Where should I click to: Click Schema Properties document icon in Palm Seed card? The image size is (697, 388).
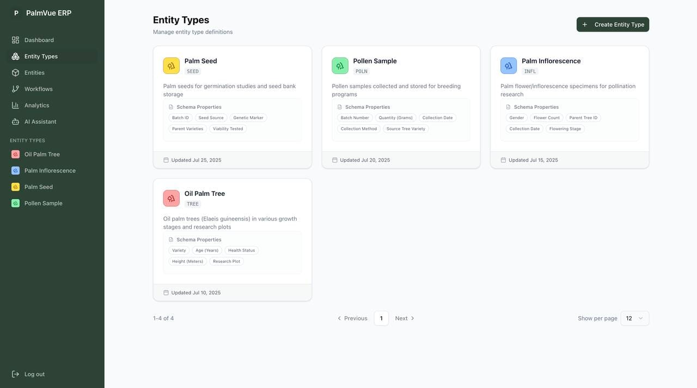pos(171,107)
